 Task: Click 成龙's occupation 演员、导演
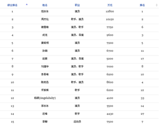77,35
